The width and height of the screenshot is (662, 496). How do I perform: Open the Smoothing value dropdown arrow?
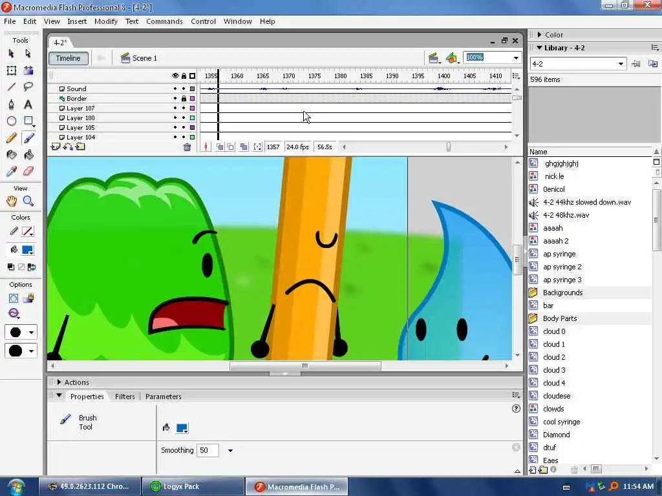[x=230, y=450]
